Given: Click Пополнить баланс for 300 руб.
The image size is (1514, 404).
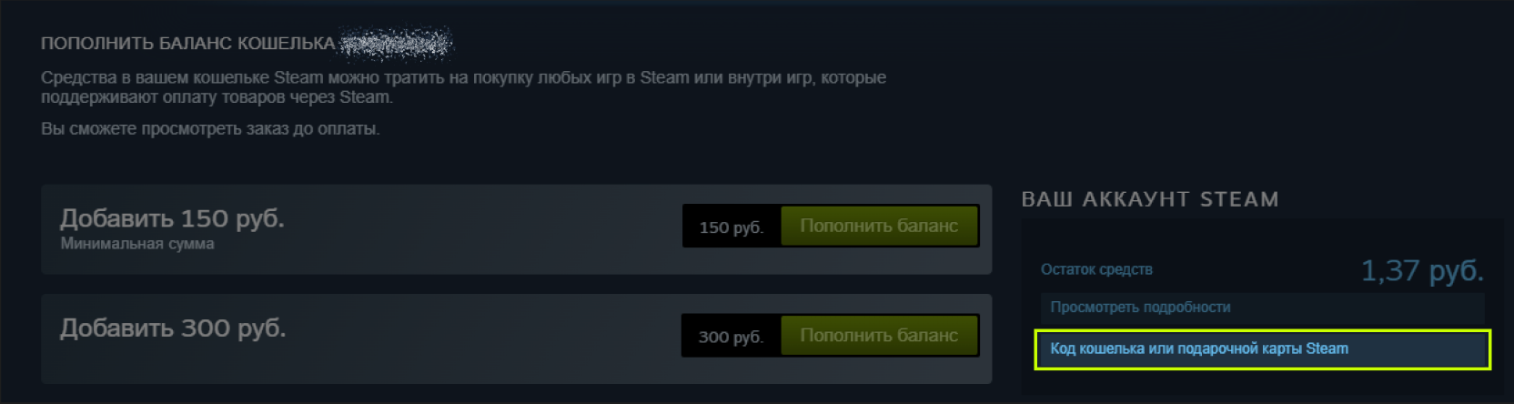Looking at the screenshot, I should (x=879, y=335).
